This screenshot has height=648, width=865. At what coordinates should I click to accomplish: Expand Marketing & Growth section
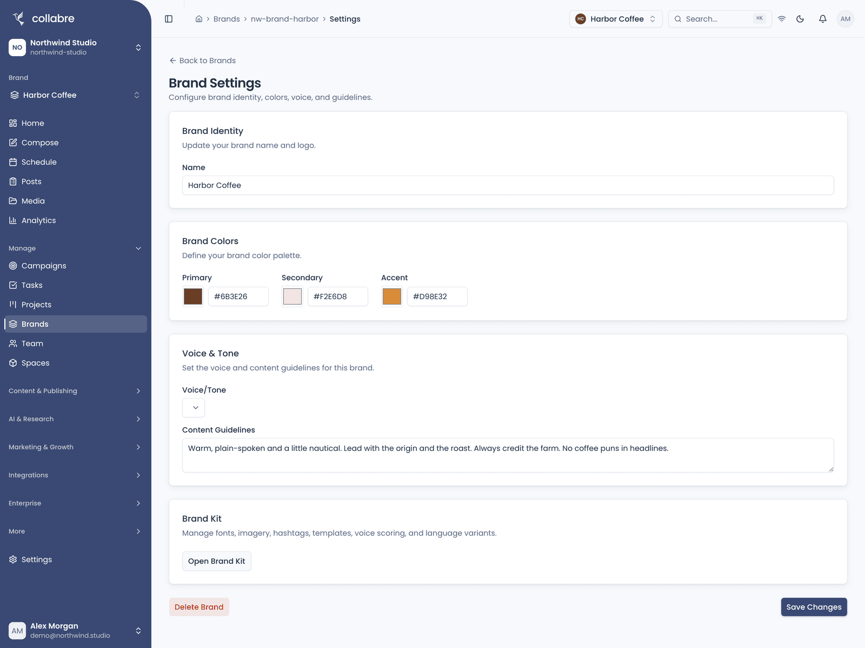pos(76,447)
